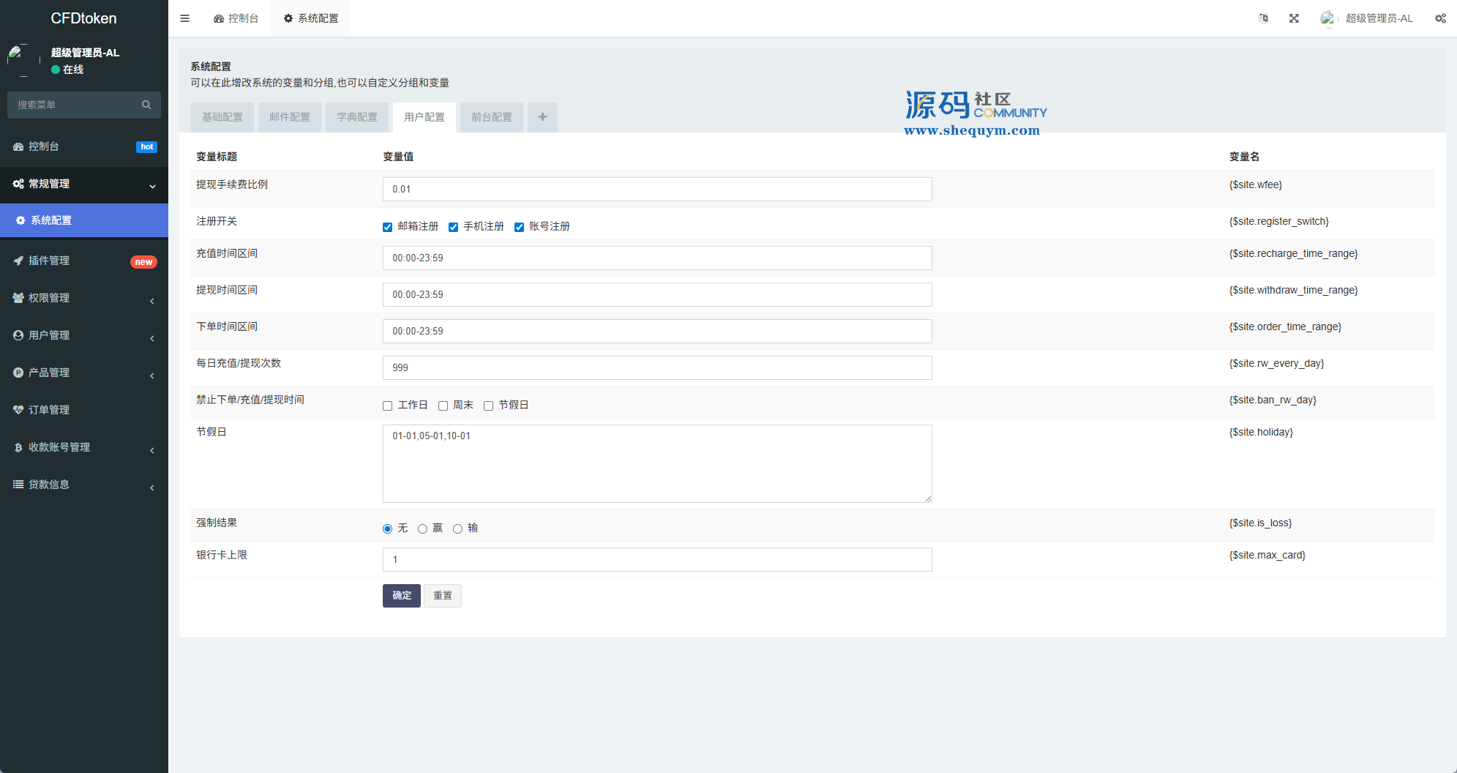Click the sidebar user avatar image
The width and height of the screenshot is (1457, 773).
coord(23,60)
